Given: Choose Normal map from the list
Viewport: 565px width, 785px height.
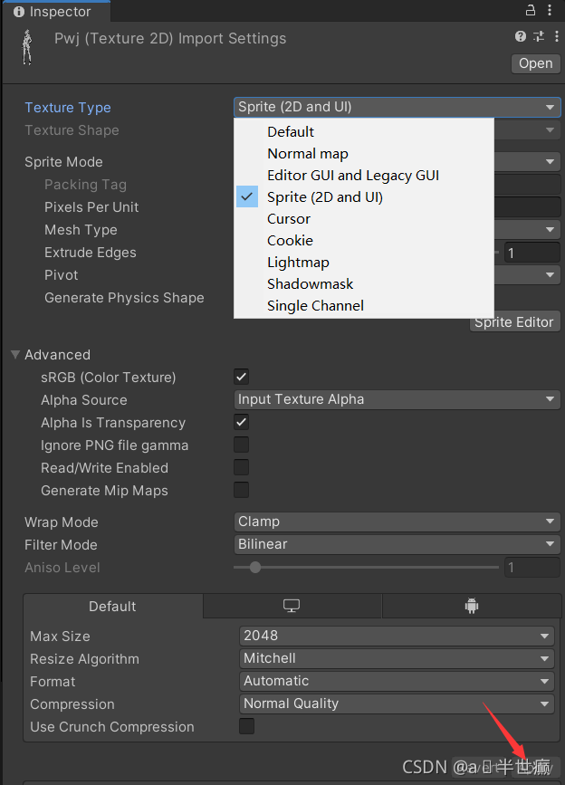Looking at the screenshot, I should (x=364, y=154).
